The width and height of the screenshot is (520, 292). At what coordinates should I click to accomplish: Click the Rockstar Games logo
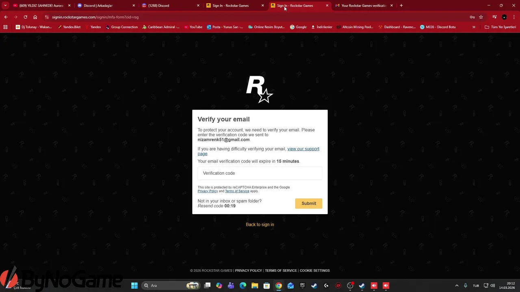(x=260, y=89)
